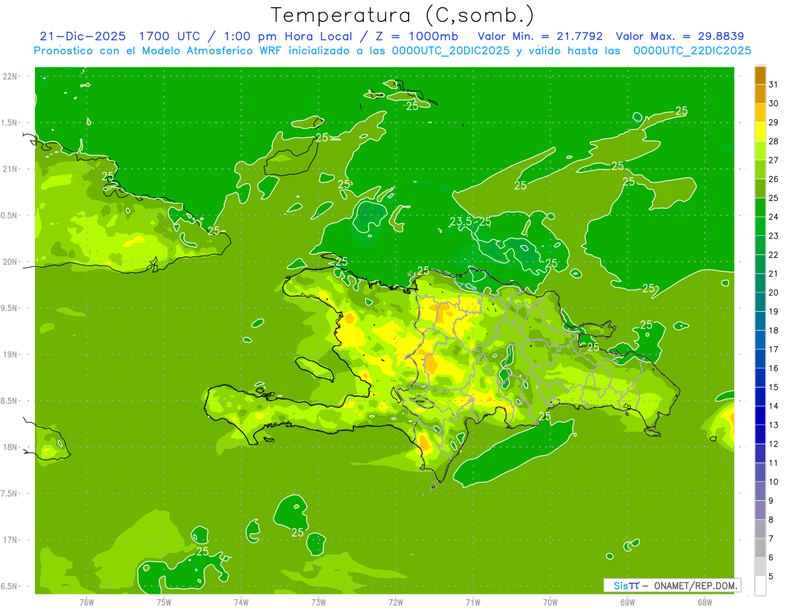Click the "1:00 pm Hora Local" text

[x=287, y=36]
